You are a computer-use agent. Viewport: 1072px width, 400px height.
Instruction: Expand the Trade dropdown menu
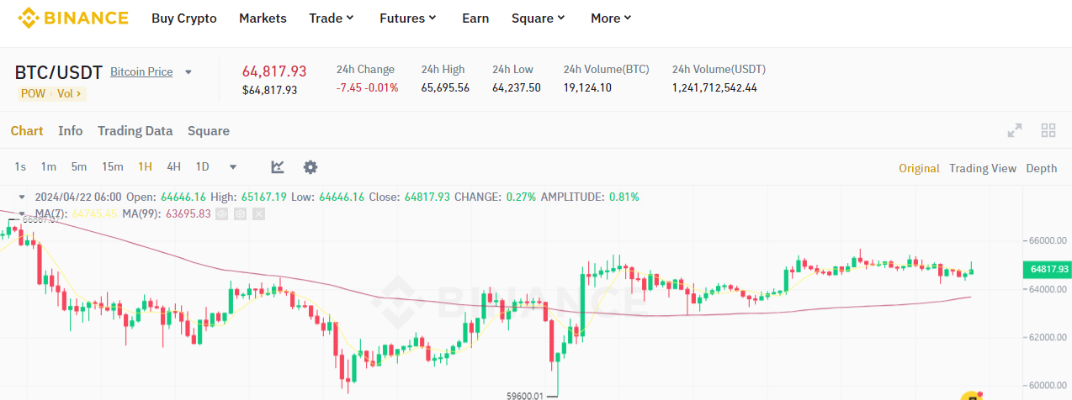[332, 18]
